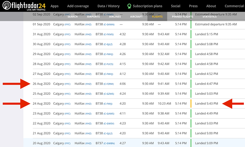Screen dimensions: 245x147
Task: Click the 4:06 flight time value
Action: pos(122,84)
